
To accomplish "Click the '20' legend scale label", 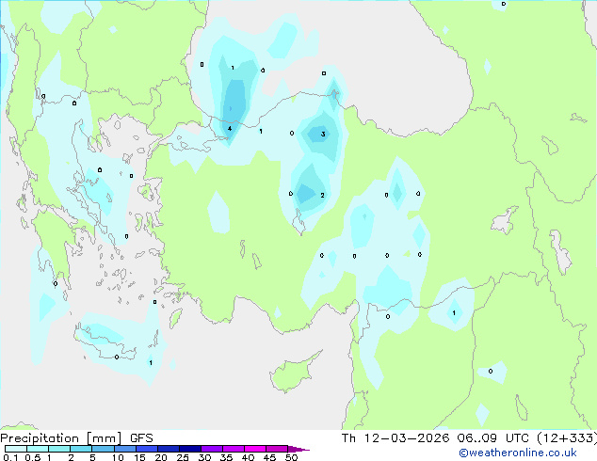I will point(161,457).
